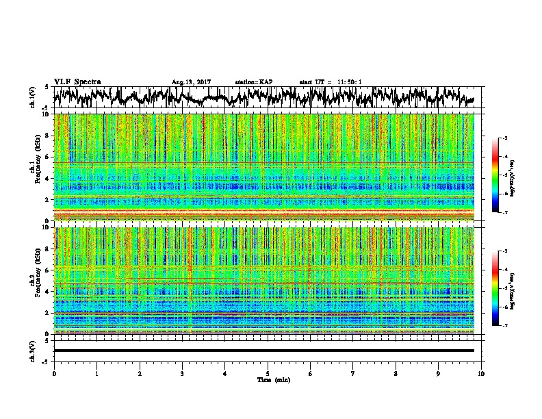
Task: Click the time axis tick label "5"
Action: point(268,374)
